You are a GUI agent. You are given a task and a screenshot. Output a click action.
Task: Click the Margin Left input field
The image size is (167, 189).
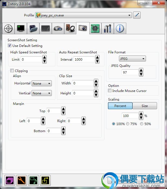pos(33,121)
